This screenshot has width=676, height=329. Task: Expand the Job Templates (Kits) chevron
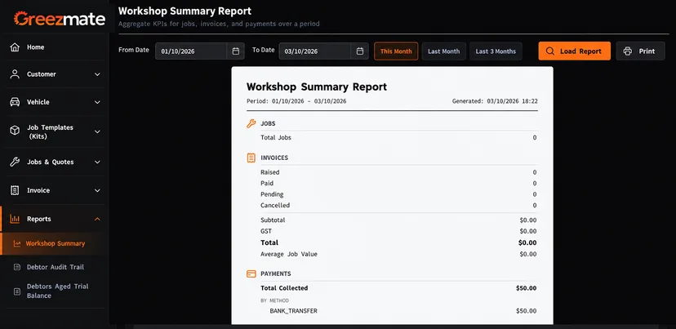point(97,132)
